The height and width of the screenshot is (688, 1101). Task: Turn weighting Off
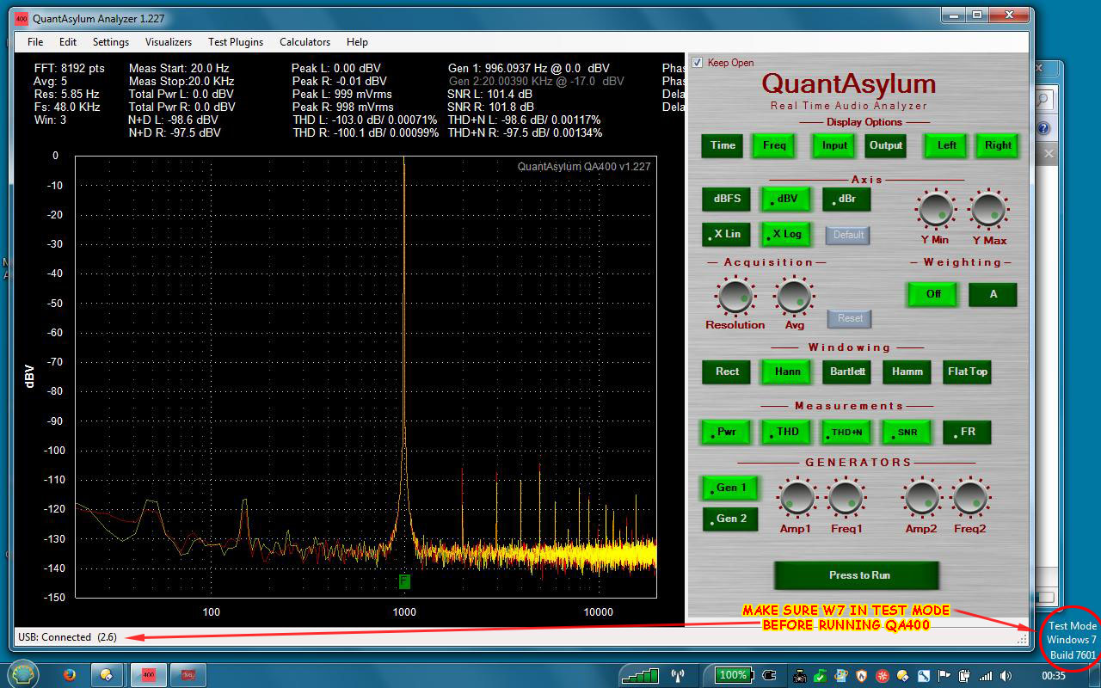933,294
